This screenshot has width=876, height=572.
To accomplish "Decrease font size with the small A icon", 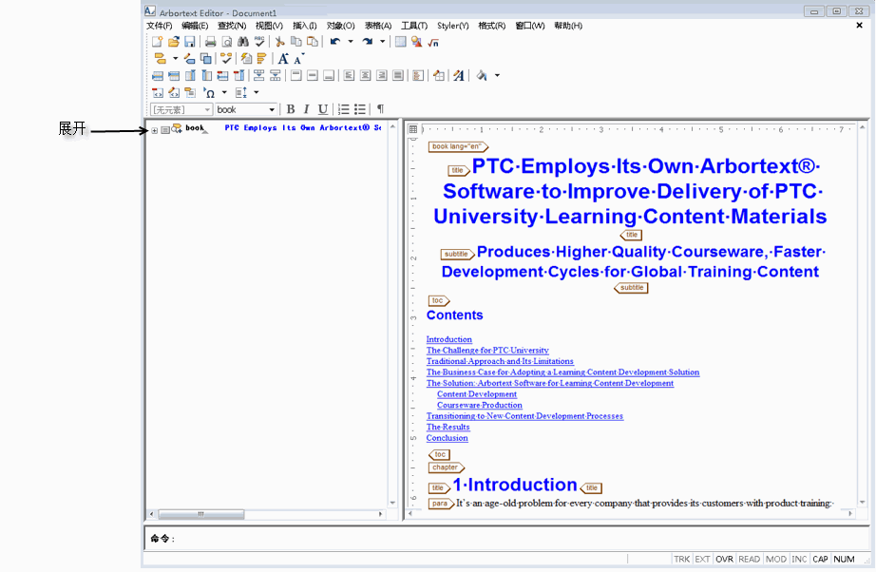I will [x=299, y=59].
